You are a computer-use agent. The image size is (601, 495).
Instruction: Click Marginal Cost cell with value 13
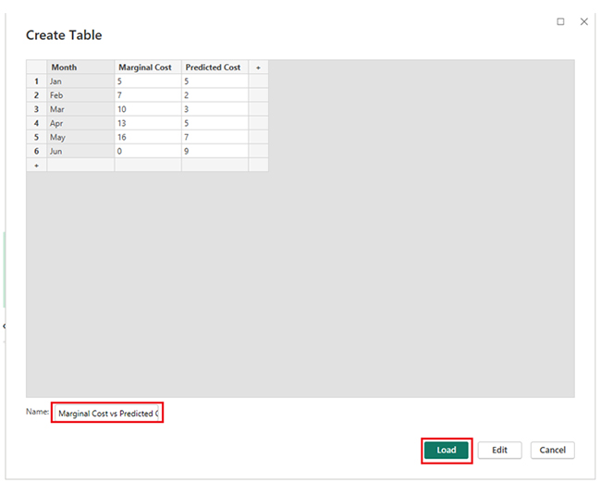coord(147,123)
